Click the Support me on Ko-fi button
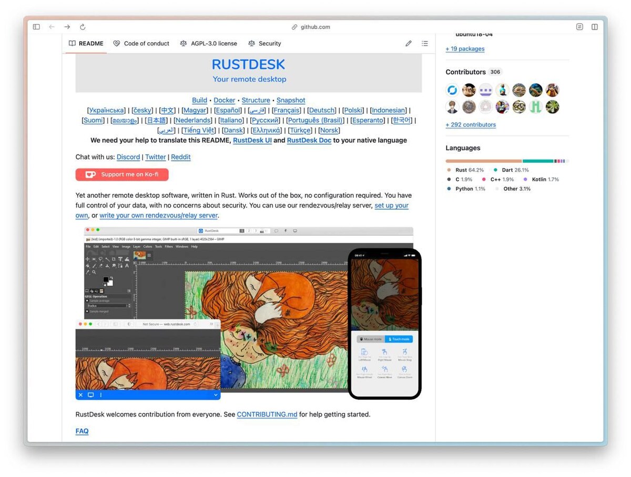The width and height of the screenshot is (631, 477). pos(122,174)
